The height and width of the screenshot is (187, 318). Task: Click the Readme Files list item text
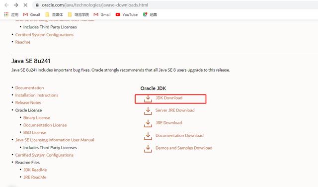(28, 163)
